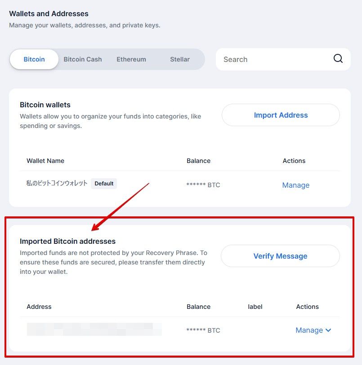Screen dimensions: 362x365
Task: Click the Import Address button
Action: click(x=281, y=115)
